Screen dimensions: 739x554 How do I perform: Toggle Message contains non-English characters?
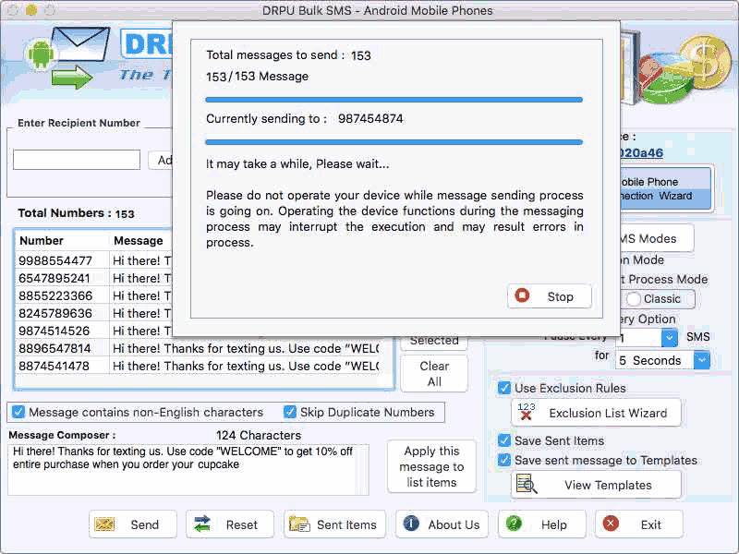pyautogui.click(x=19, y=412)
